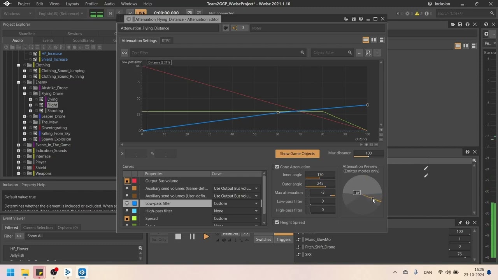Viewport: 498px width, 280px height.
Task: Open the Layouts menu
Action: [72, 4]
